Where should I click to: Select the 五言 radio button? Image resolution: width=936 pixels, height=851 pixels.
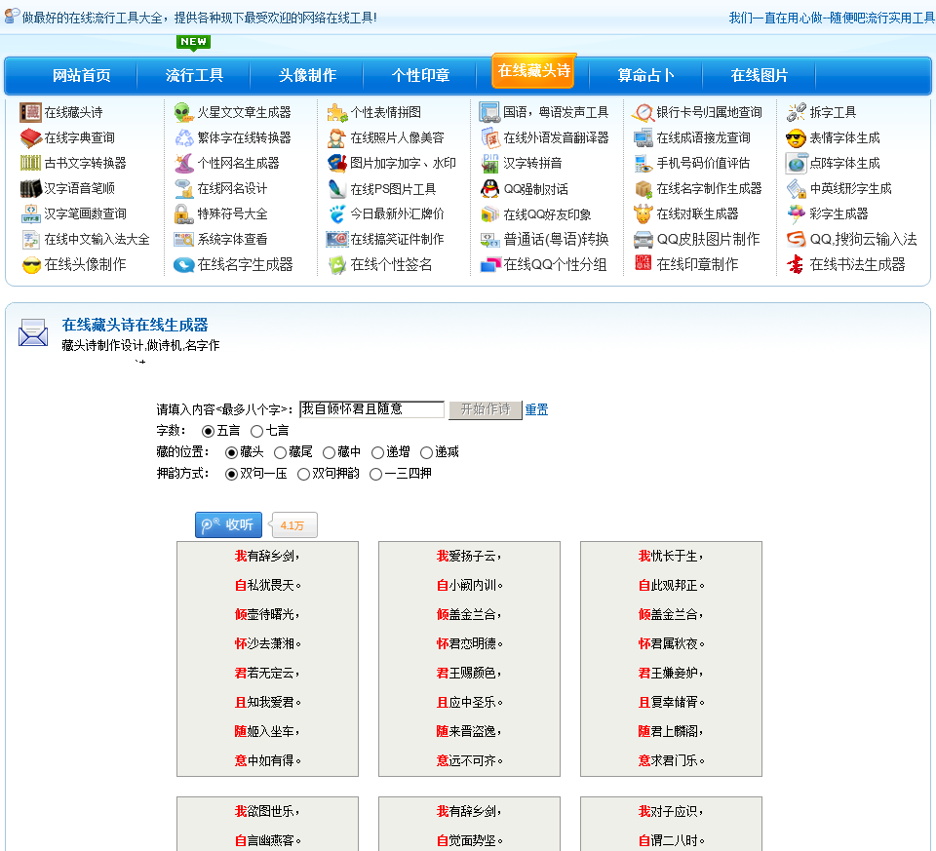point(208,431)
